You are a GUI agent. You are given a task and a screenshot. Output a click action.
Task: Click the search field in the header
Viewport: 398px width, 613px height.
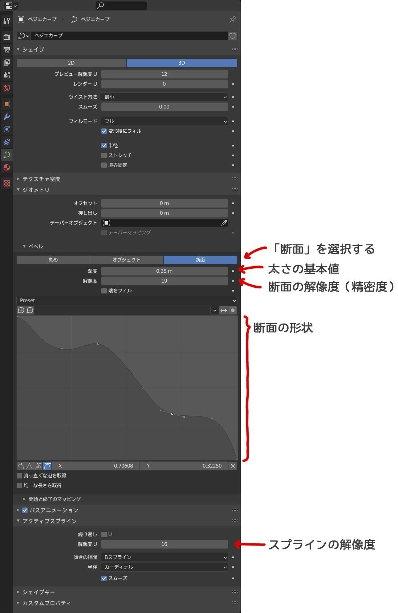[x=121, y=5]
